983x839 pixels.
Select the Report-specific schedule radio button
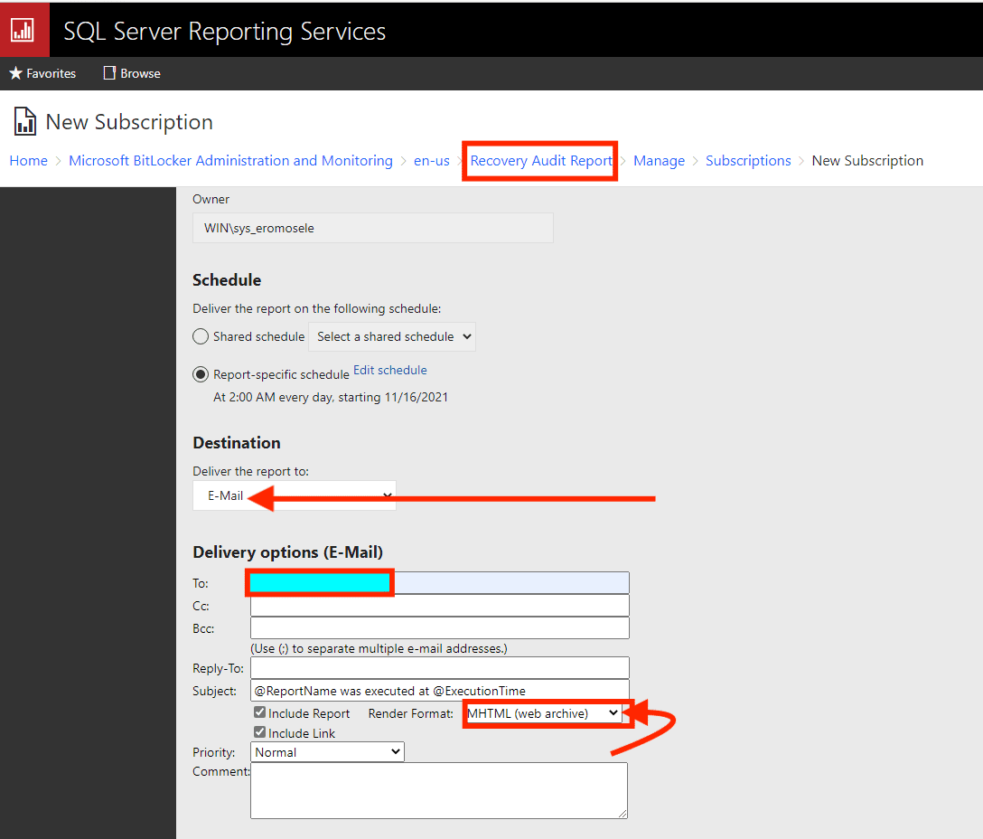[x=201, y=374]
